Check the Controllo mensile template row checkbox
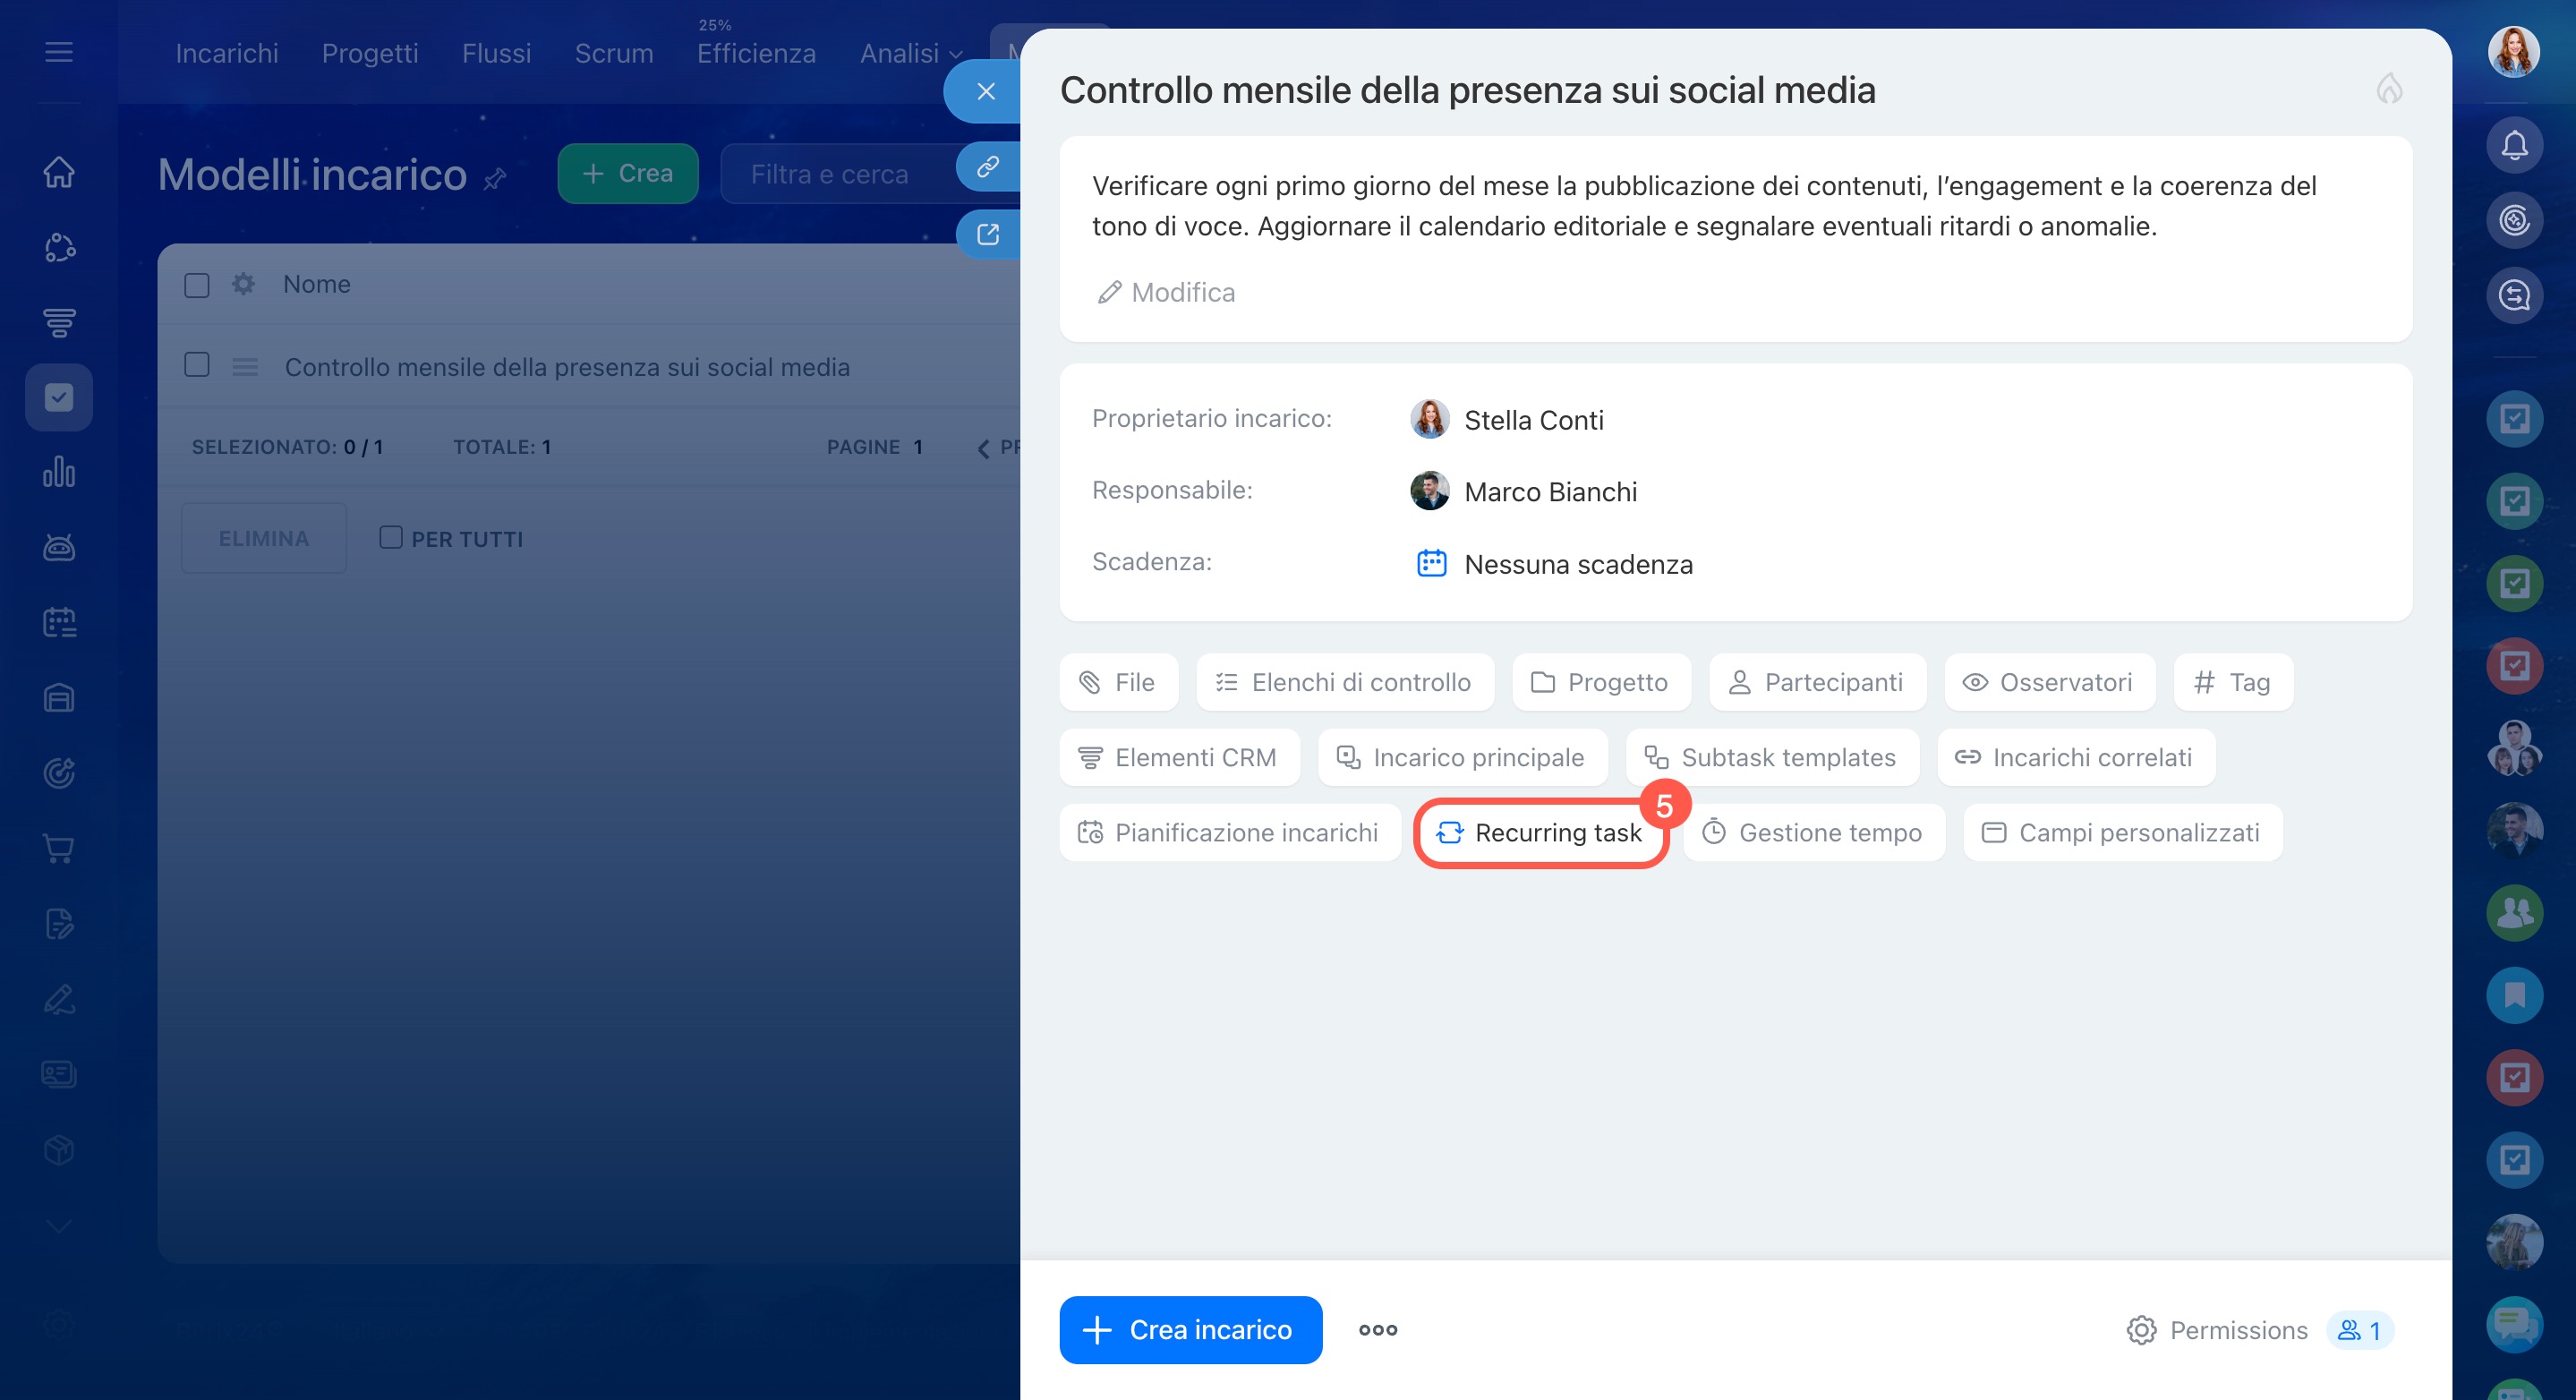Viewport: 2576px width, 1400px height. point(197,365)
